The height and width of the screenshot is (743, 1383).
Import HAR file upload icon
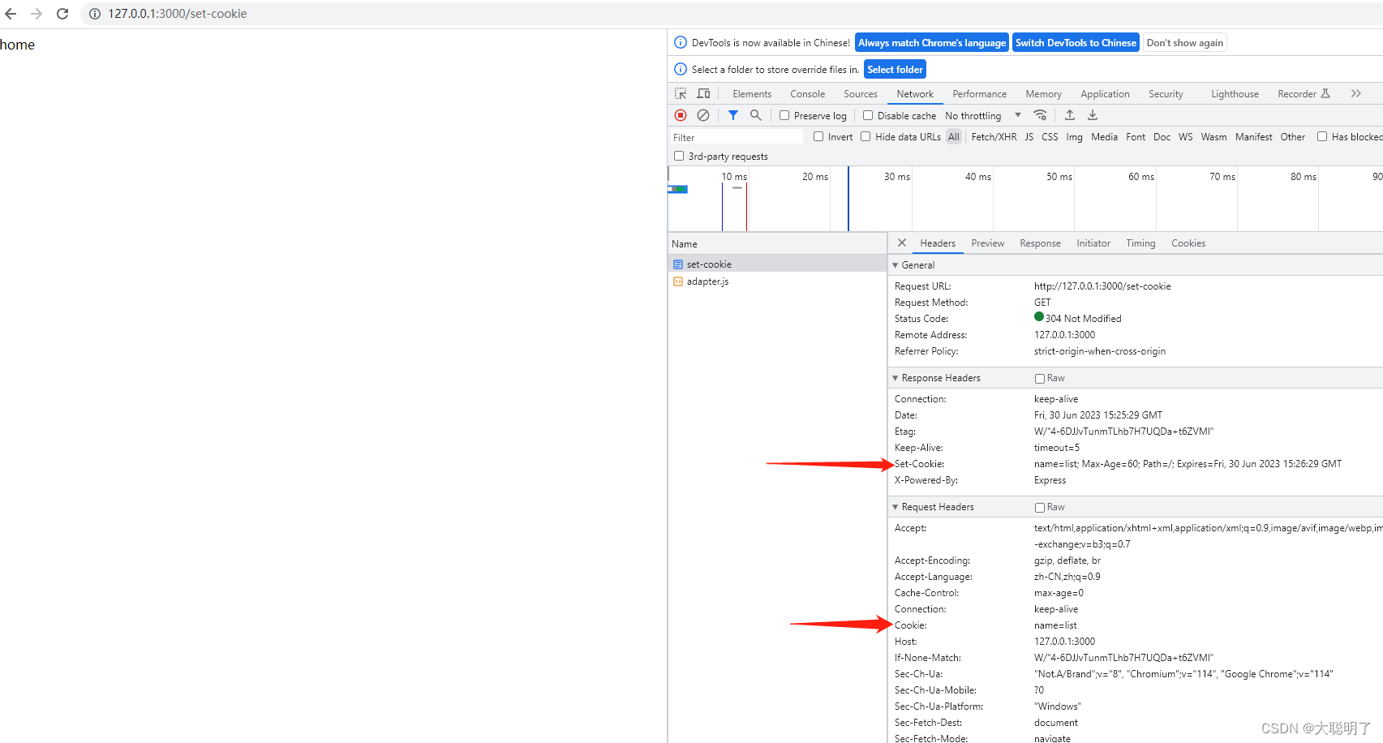pyautogui.click(x=1070, y=115)
